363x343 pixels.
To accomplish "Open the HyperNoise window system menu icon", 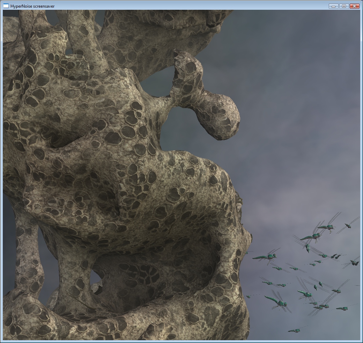I will pyautogui.click(x=6, y=6).
